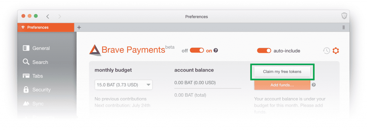Click the Brave lion icon in title bar

pyautogui.click(x=344, y=16)
